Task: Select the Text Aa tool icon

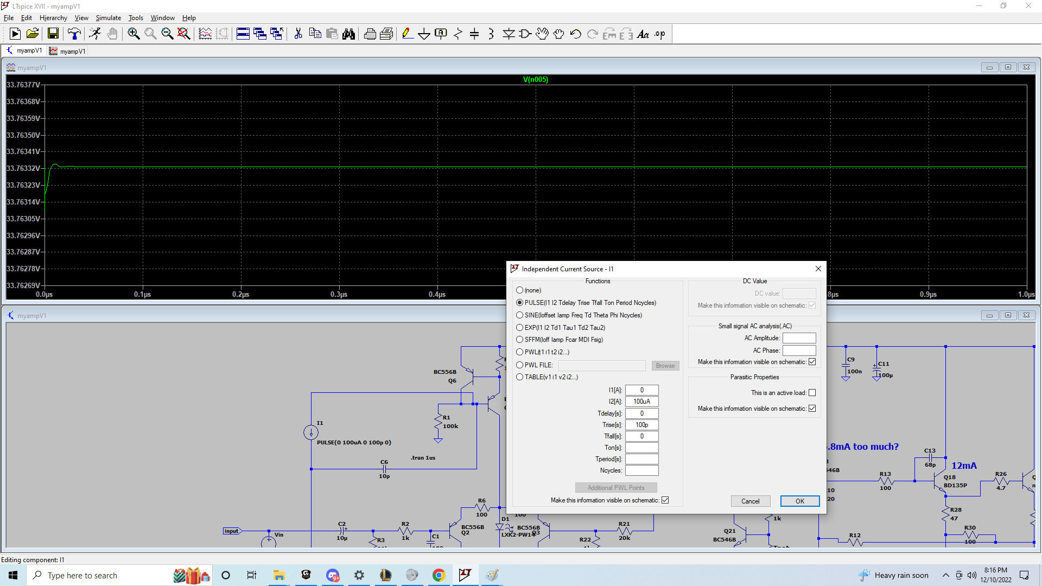Action: tap(643, 34)
